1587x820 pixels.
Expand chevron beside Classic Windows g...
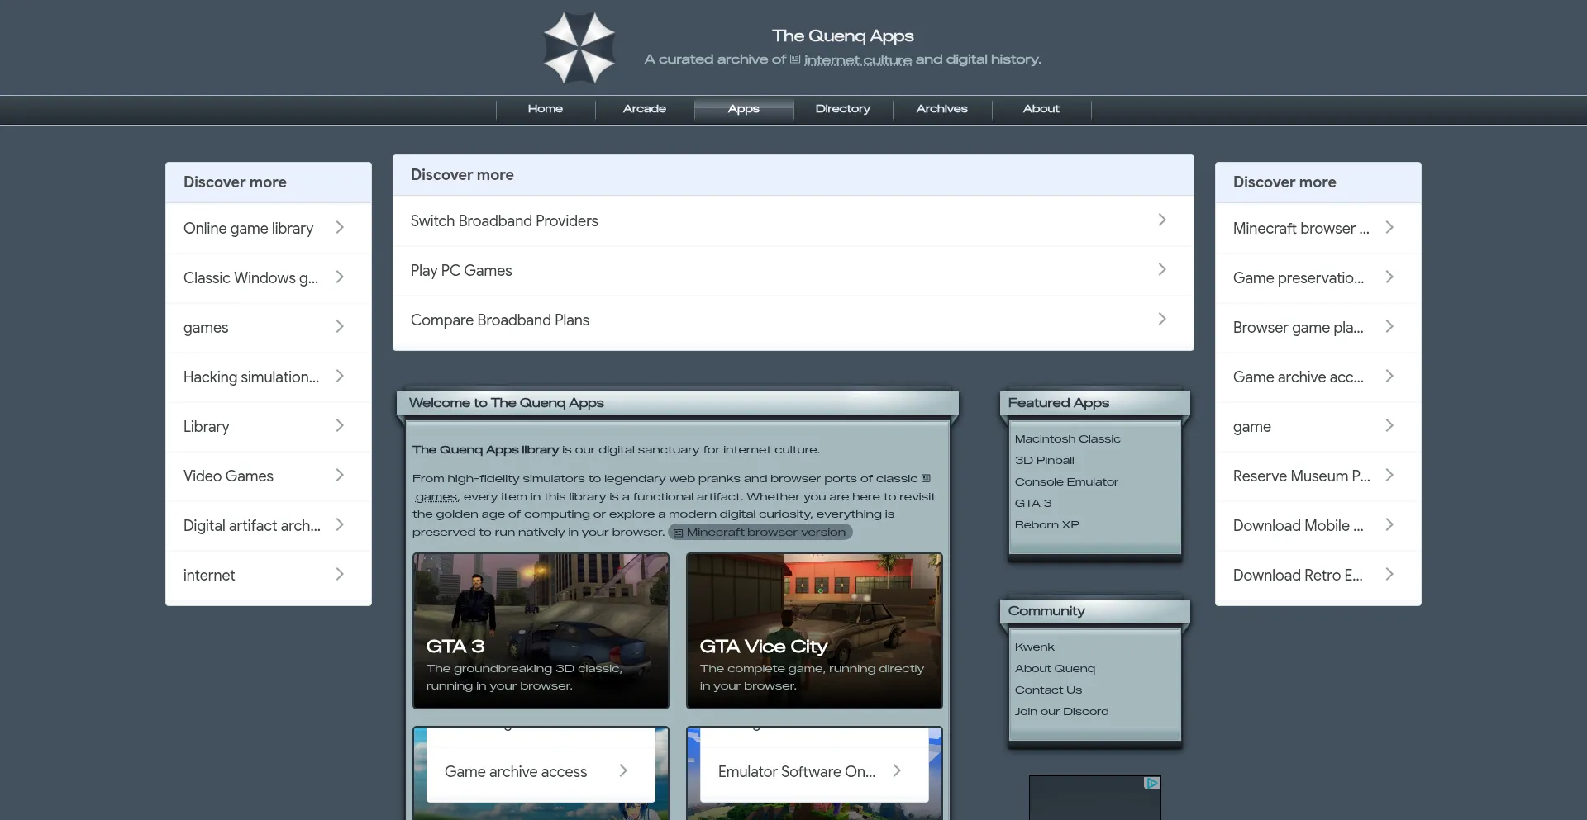point(340,277)
